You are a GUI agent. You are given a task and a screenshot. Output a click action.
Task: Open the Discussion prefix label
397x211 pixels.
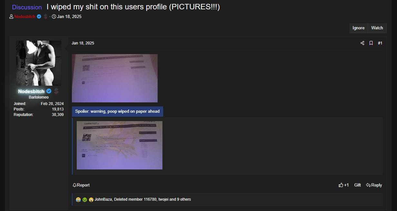pyautogui.click(x=27, y=7)
